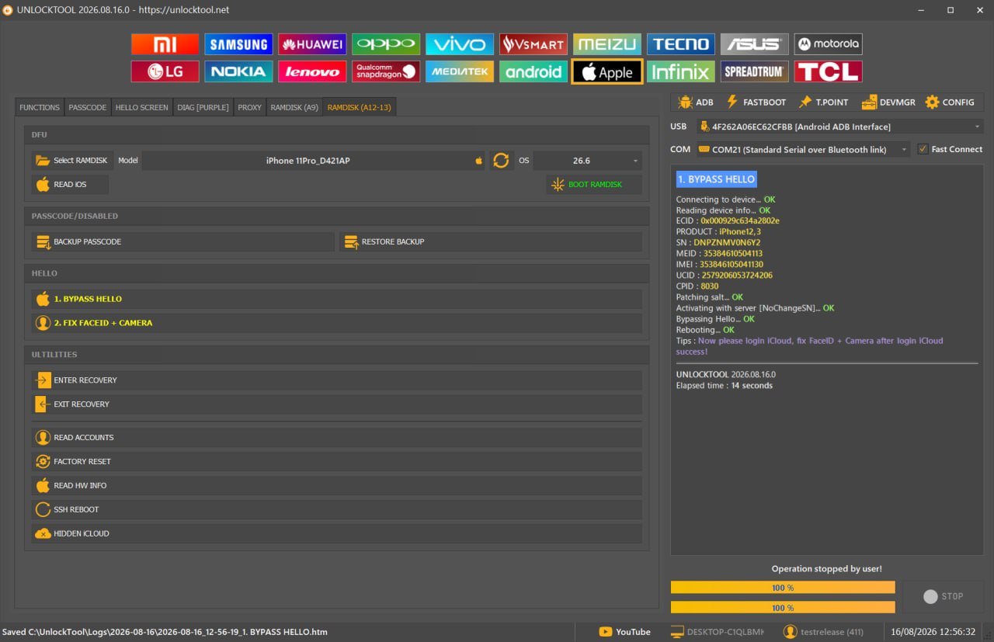Screen dimensions: 994x642
Task: Click EXIT RECOVERY
Action: coord(336,404)
